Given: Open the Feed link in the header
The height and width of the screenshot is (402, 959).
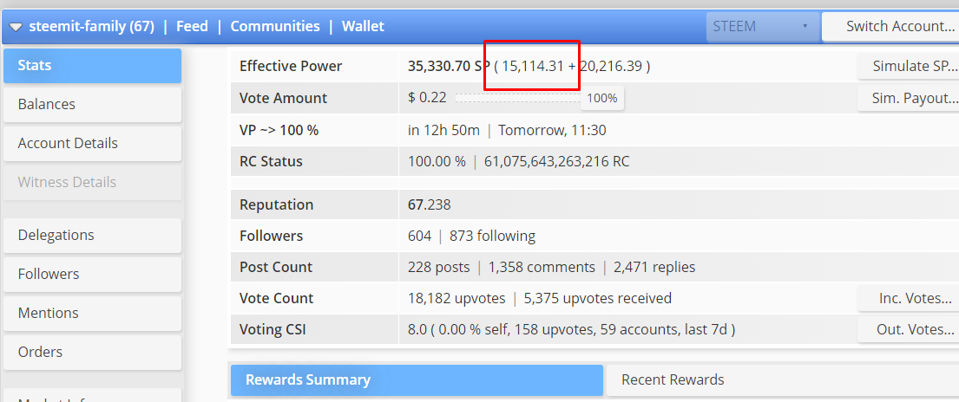Looking at the screenshot, I should click(x=192, y=26).
